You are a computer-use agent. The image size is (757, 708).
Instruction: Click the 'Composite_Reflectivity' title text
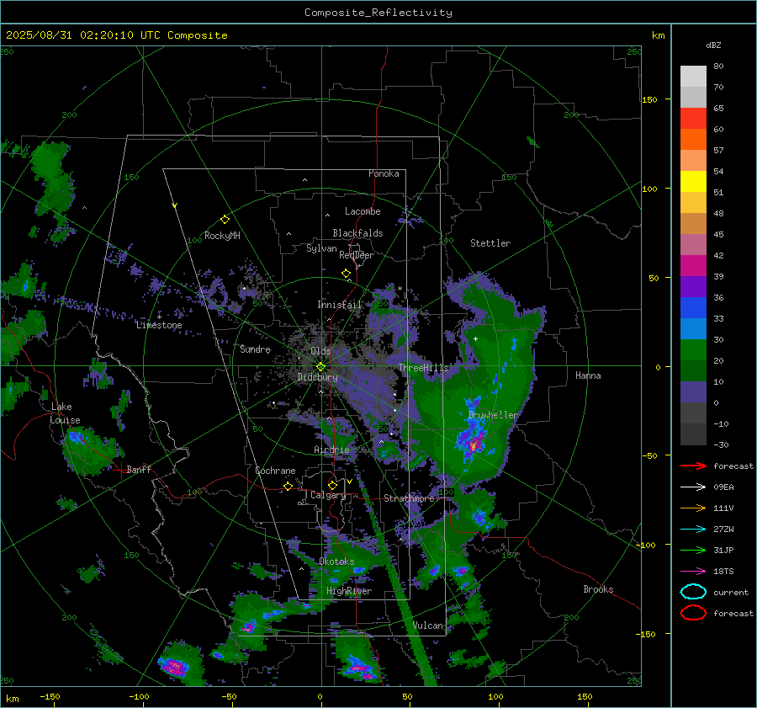378,13
